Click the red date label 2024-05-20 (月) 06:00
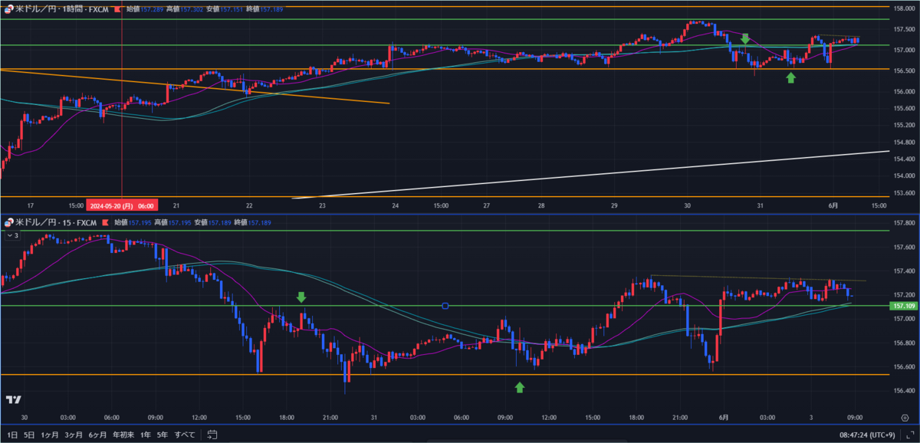920x443 pixels. (123, 205)
